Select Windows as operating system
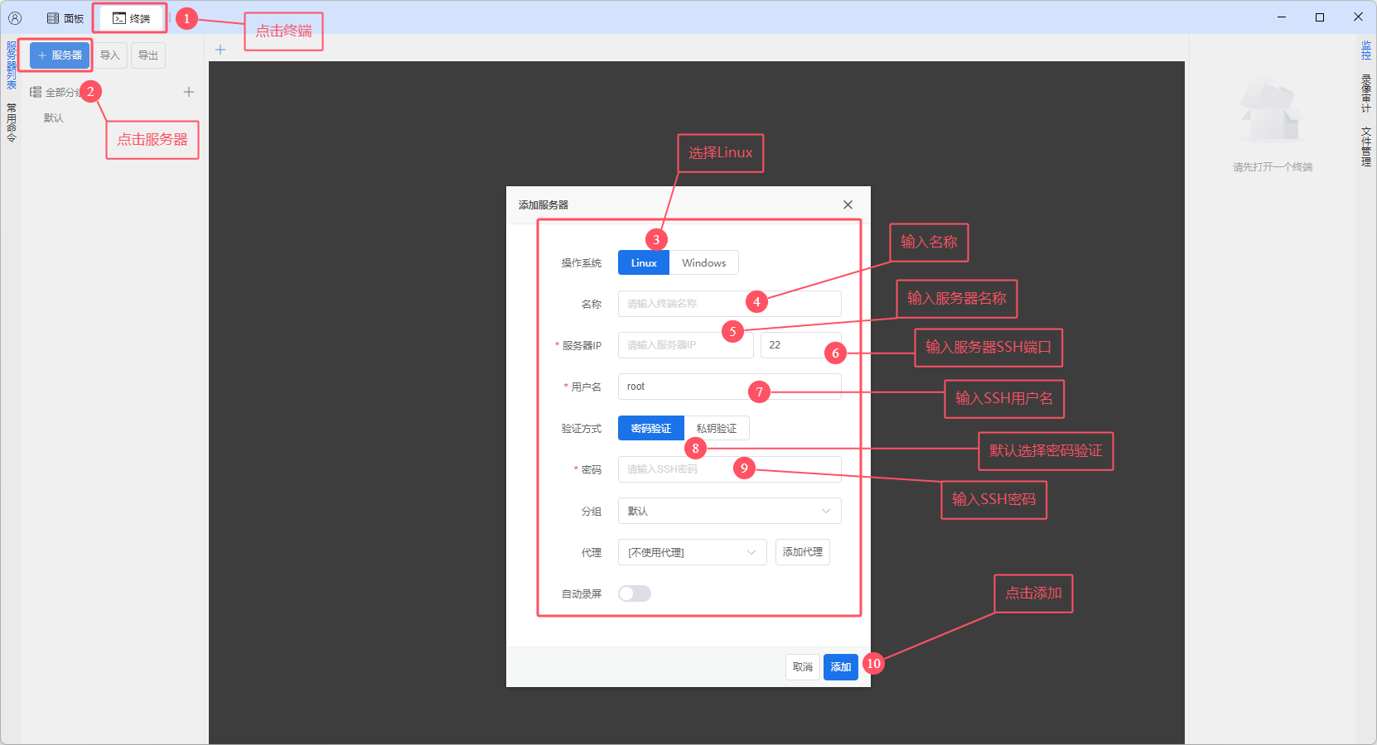Viewport: 1377px width, 745px height. [x=703, y=263]
